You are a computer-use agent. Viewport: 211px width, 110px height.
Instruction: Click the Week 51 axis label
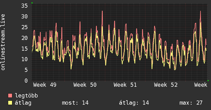(x=125, y=85)
